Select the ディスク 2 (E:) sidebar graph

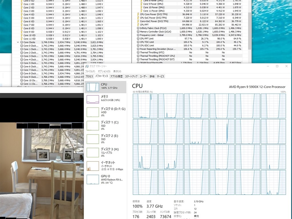(106, 139)
